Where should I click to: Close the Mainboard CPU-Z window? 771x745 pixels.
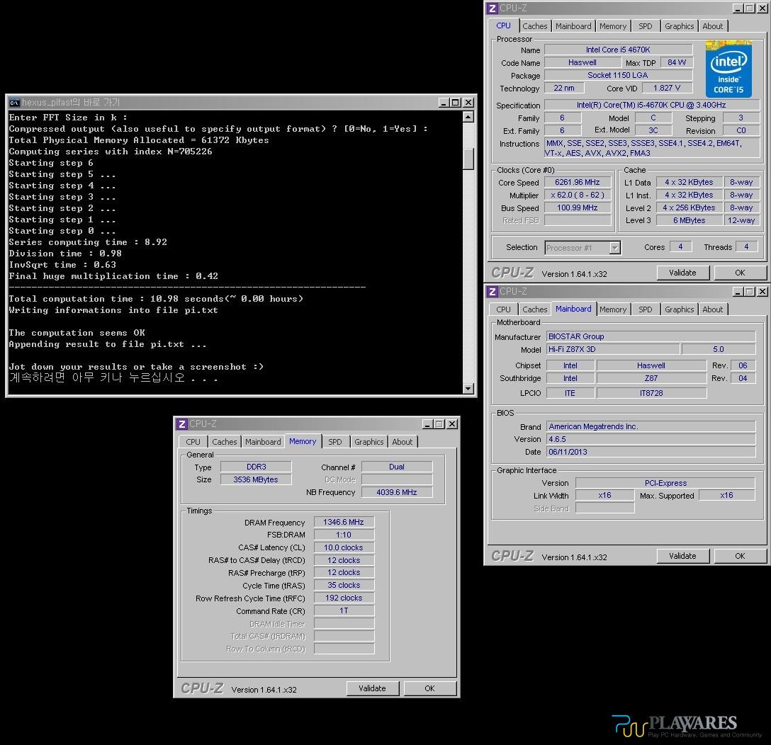[762, 292]
